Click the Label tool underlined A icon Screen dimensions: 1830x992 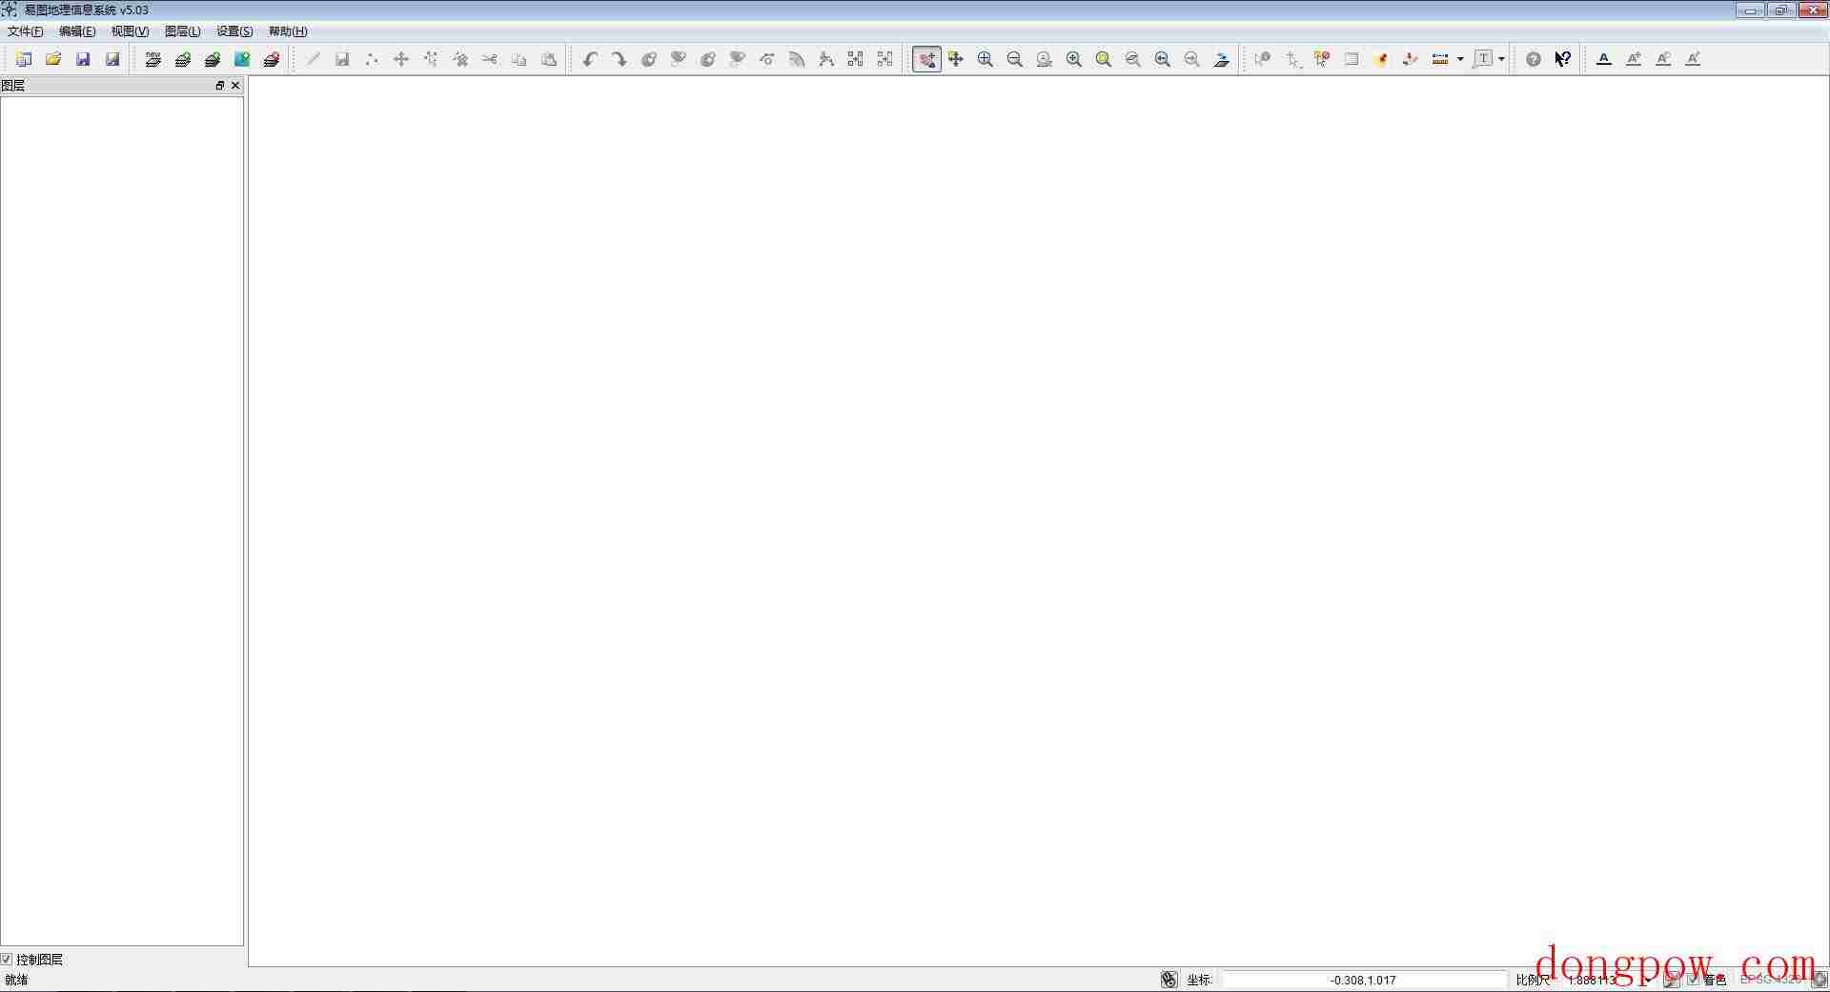[1604, 59]
